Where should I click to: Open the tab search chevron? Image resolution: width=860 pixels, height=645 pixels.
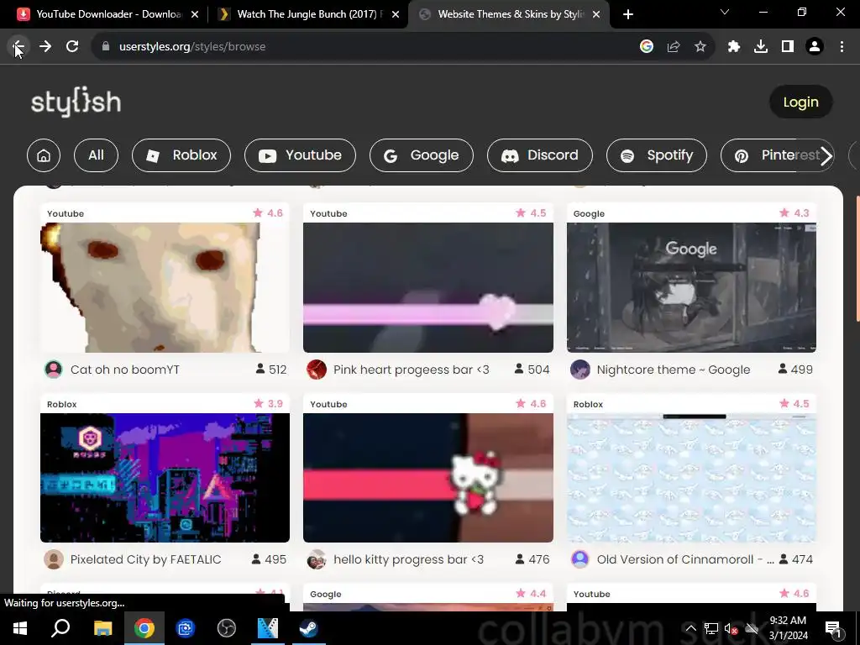click(x=725, y=12)
